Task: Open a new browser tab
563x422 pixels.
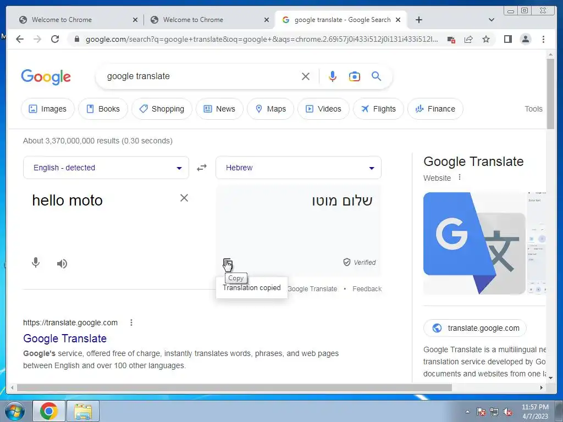Action: coord(418,20)
